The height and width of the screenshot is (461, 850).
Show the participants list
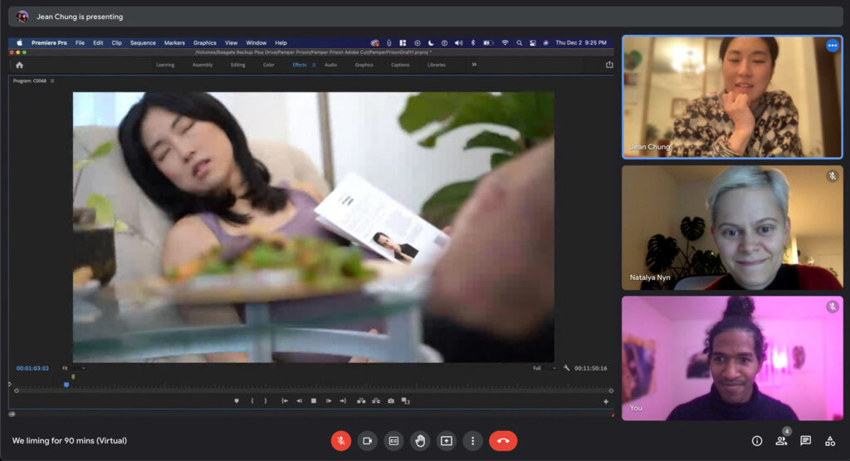(781, 441)
